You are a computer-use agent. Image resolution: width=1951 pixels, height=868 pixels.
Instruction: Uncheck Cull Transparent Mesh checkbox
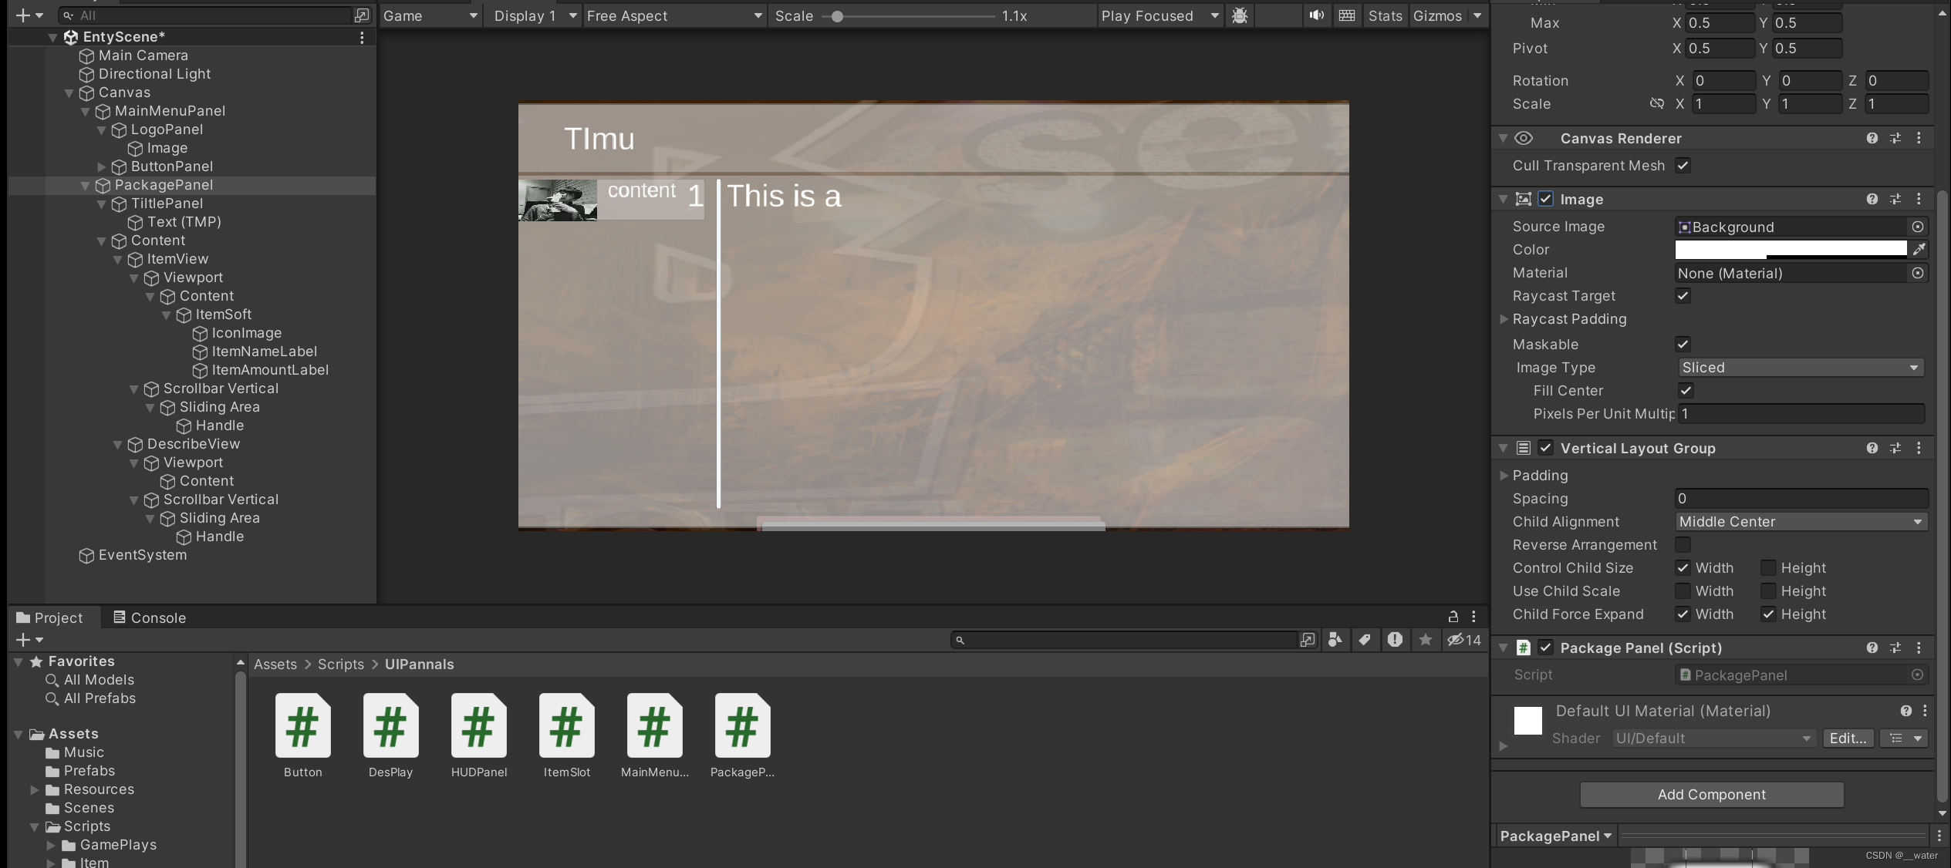pyautogui.click(x=1683, y=166)
